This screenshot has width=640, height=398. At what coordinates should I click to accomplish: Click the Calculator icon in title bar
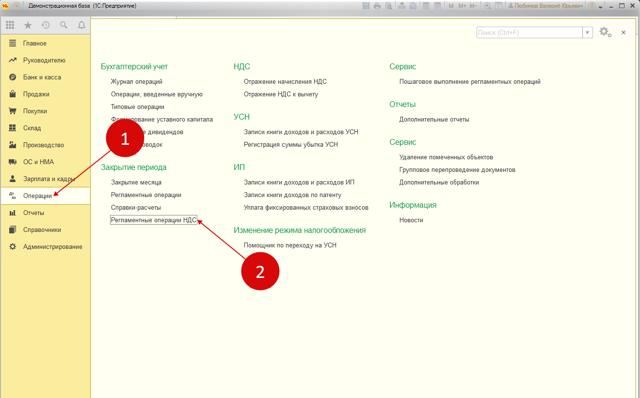pos(426,6)
